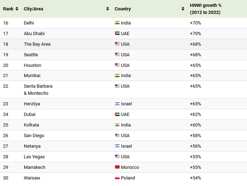Click the City/Area column header label

pos(33,9)
